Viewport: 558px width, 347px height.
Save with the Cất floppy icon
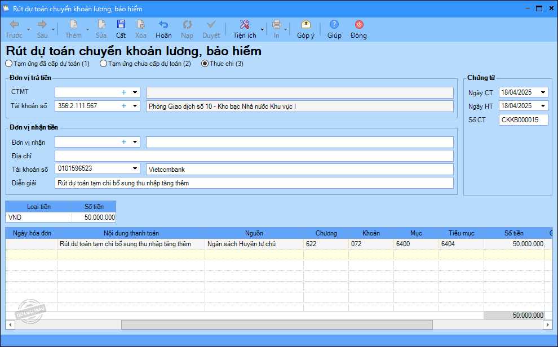pyautogui.click(x=121, y=25)
